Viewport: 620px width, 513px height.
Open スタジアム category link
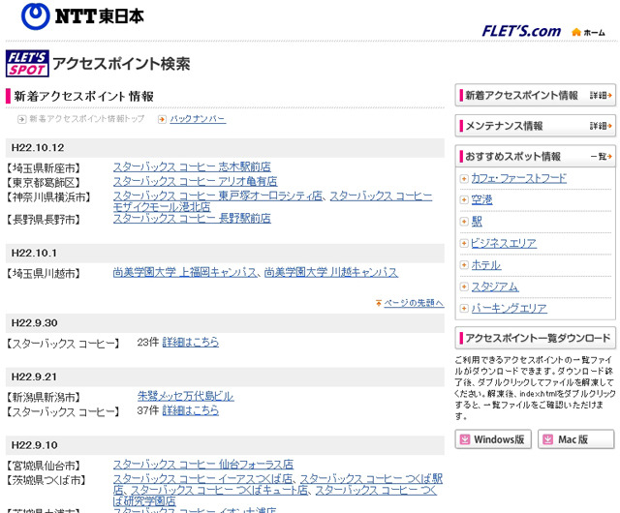pyautogui.click(x=495, y=287)
